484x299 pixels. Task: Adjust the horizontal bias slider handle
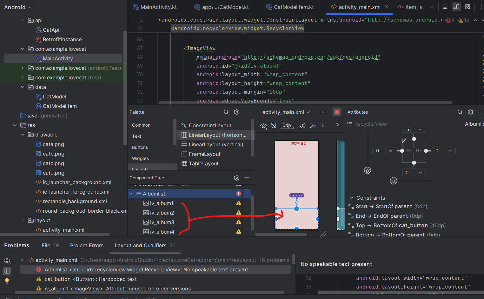click(x=394, y=181)
